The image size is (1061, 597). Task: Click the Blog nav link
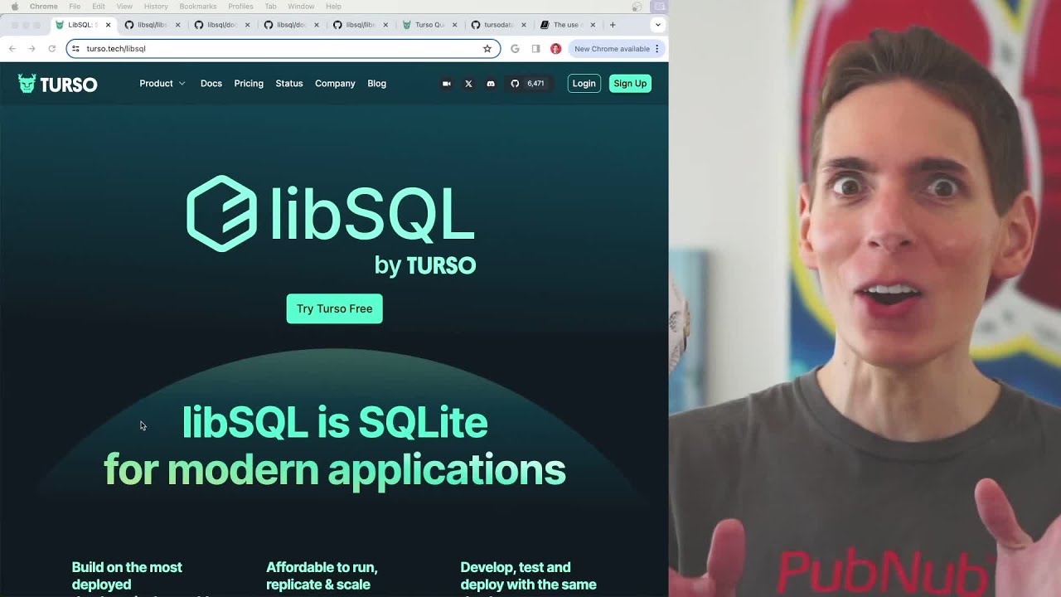pyautogui.click(x=377, y=84)
